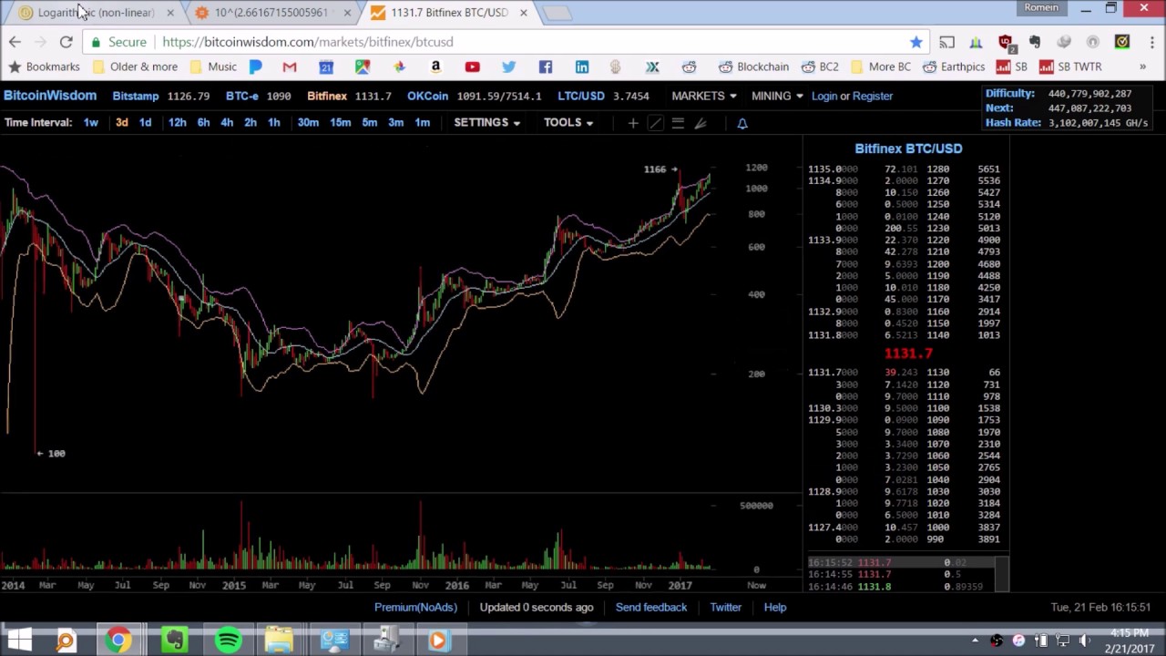Click the BitcoinWisdom logo link

click(x=50, y=96)
